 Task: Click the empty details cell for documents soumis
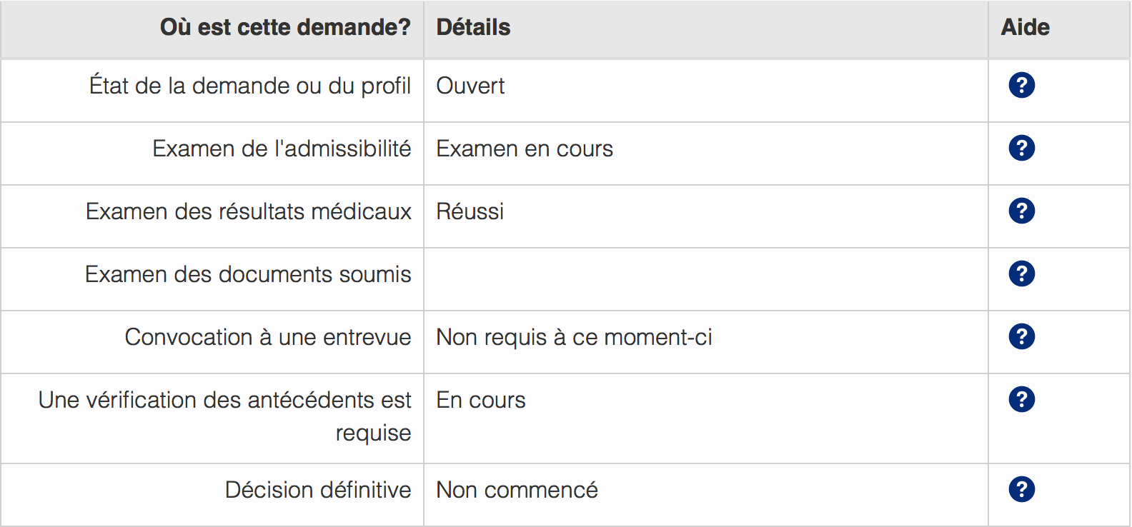tap(705, 279)
